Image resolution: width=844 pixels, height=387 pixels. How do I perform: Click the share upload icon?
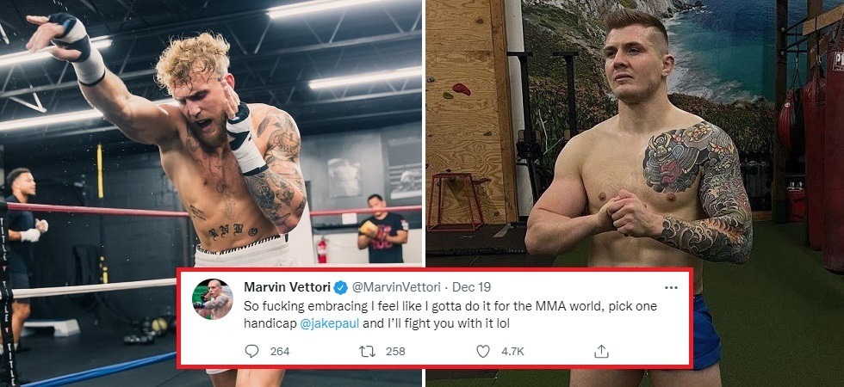(601, 351)
